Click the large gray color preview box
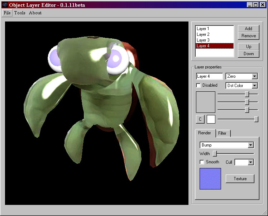This screenshot has width=268, height=216. click(x=206, y=102)
